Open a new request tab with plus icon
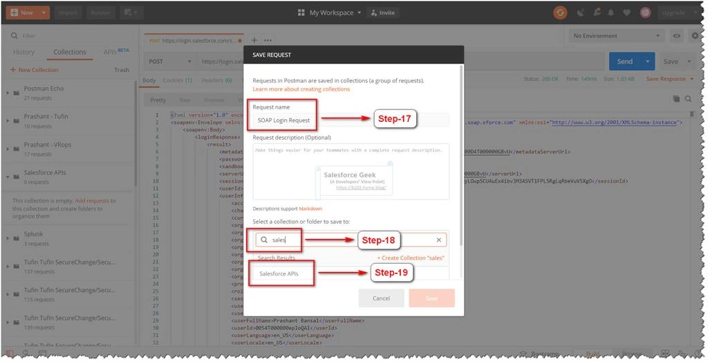708x362 pixels. coord(254,40)
